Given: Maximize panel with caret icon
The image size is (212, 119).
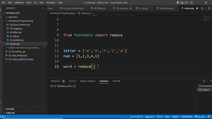Looking at the screenshot, I should 211,81.
